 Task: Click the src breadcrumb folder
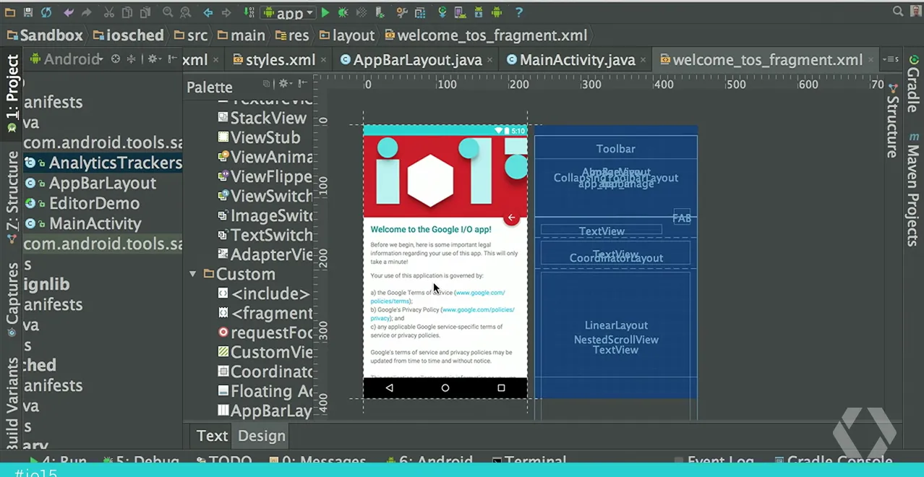click(190, 35)
